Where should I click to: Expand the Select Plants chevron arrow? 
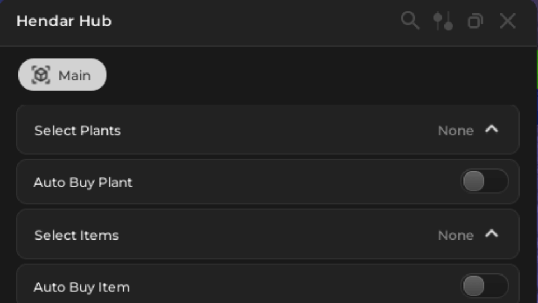pos(491,129)
